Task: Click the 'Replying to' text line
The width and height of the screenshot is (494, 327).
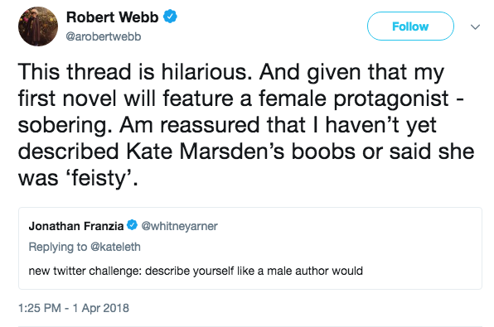Action: tap(85, 247)
